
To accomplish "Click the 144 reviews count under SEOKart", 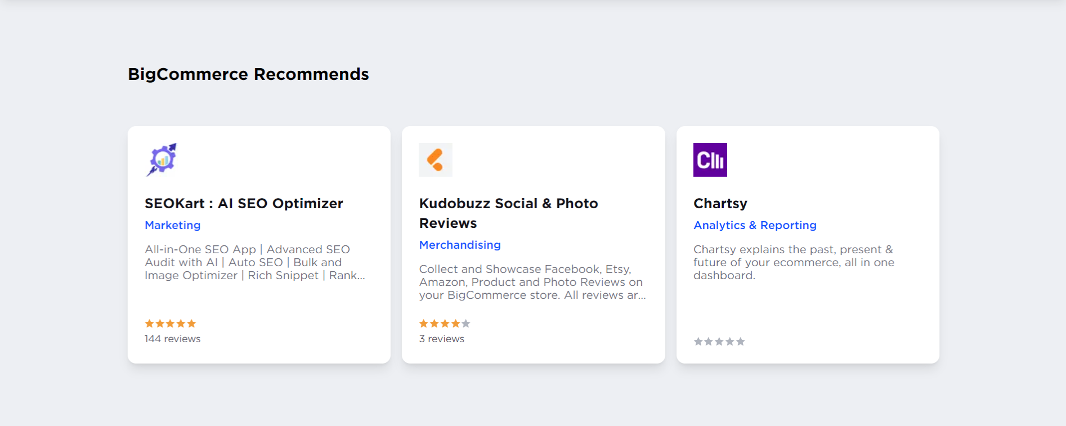I will [172, 338].
